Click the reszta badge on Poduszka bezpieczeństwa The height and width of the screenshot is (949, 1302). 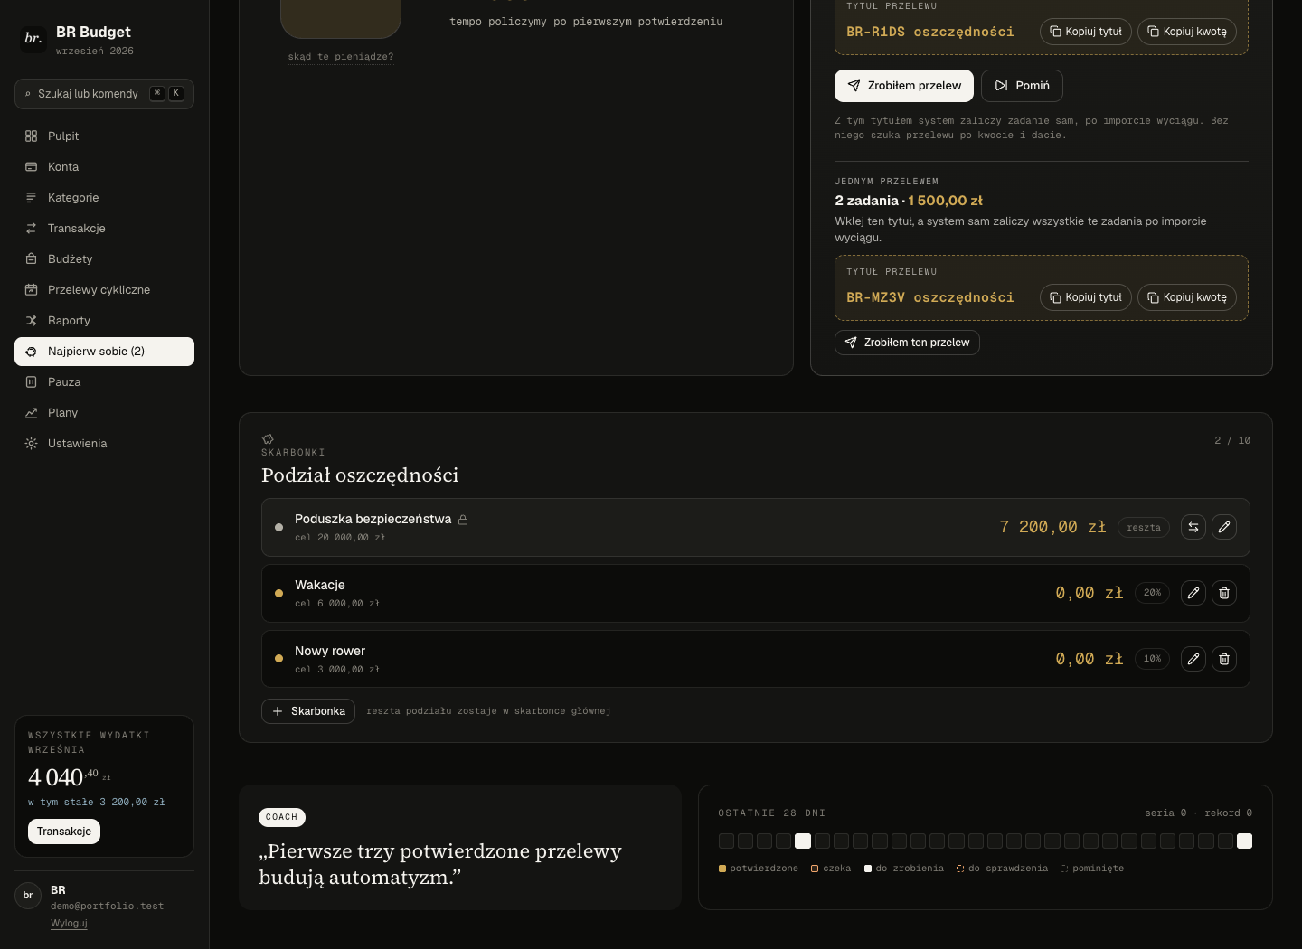pyautogui.click(x=1144, y=527)
